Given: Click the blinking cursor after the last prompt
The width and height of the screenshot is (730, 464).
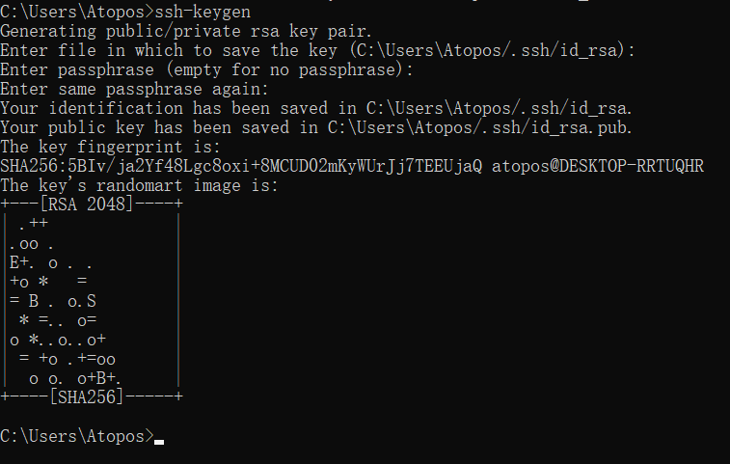Looking at the screenshot, I should 159,441.
